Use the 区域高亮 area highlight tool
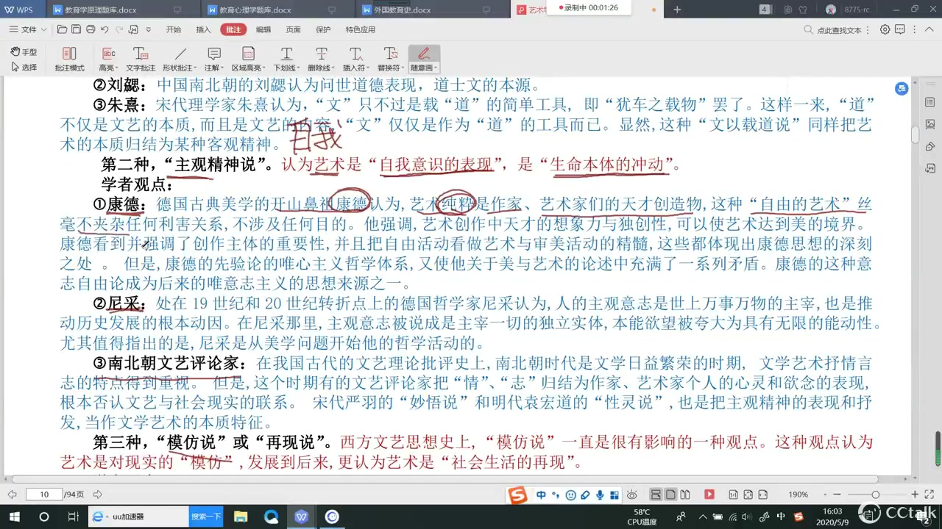Screen dimensions: 942x529 click(247, 60)
